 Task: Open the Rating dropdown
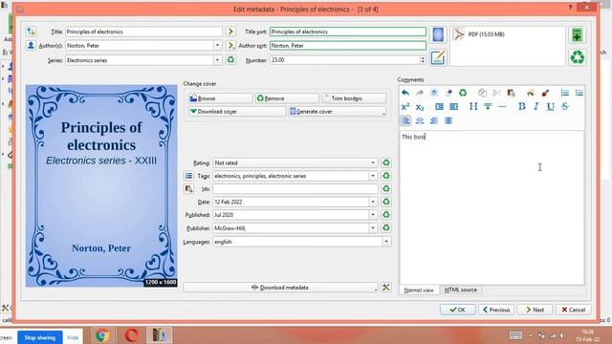(x=373, y=162)
